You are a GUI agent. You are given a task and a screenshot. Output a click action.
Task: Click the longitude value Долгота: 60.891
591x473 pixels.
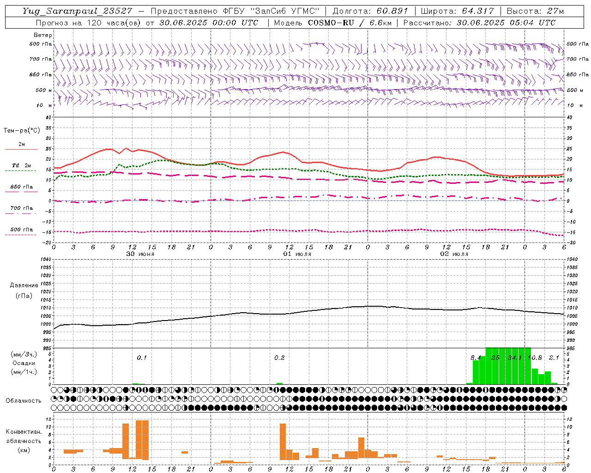(370, 11)
